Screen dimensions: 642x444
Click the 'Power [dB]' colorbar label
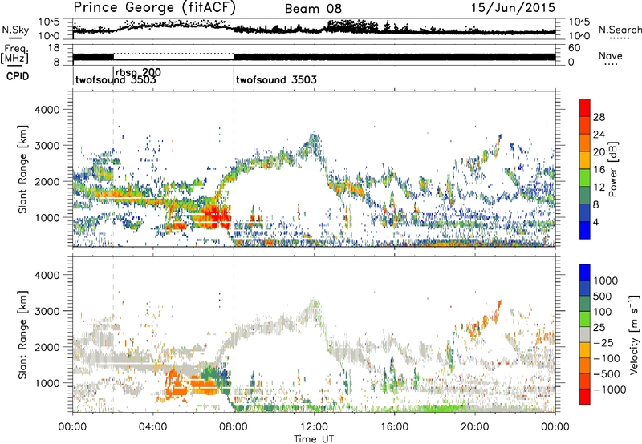(612, 169)
